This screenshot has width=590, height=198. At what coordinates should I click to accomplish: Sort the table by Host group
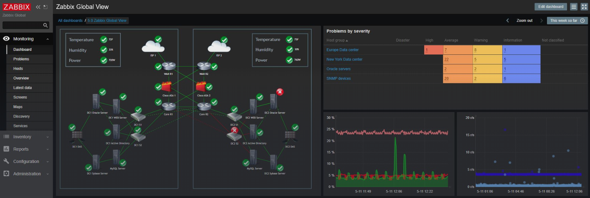tap(337, 40)
